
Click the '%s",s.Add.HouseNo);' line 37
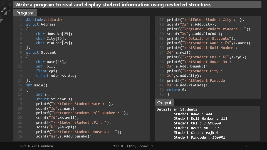tap(187, 66)
